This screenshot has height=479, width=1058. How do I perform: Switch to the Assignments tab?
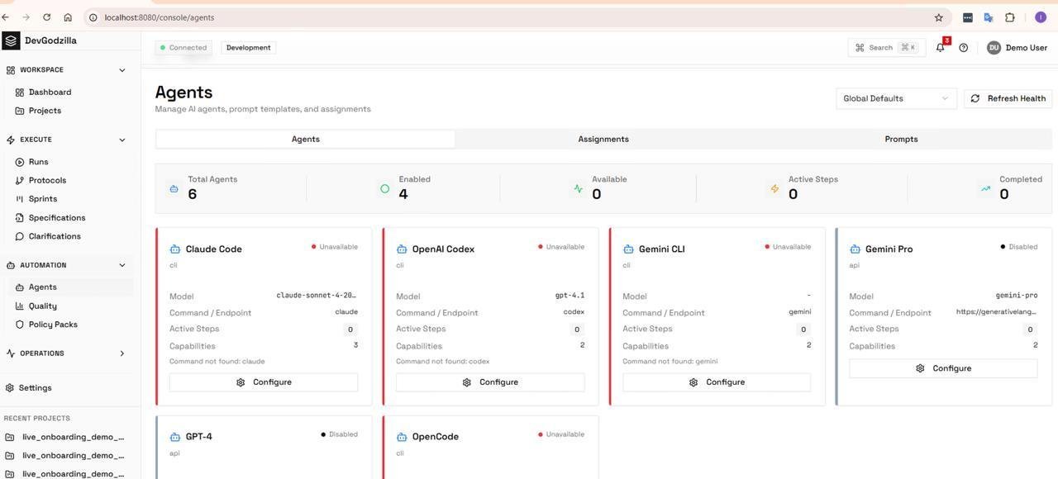[x=603, y=140]
